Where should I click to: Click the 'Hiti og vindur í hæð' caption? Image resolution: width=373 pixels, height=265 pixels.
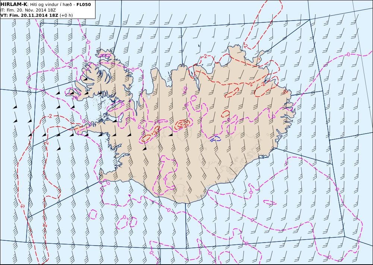click(51, 4)
